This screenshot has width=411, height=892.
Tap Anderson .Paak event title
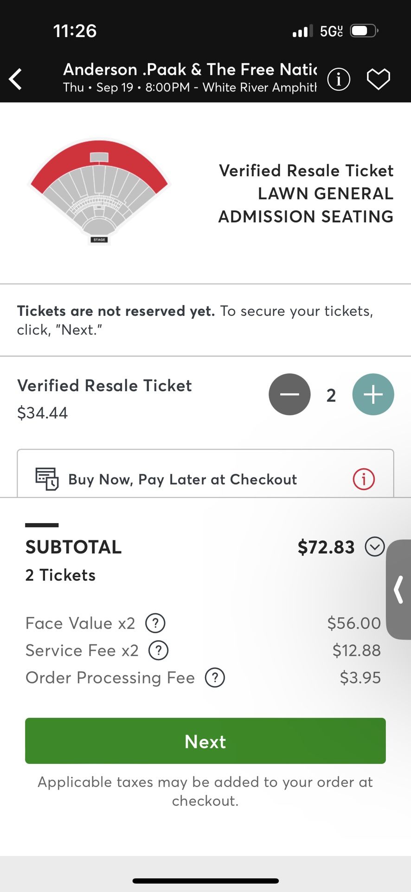click(x=190, y=69)
